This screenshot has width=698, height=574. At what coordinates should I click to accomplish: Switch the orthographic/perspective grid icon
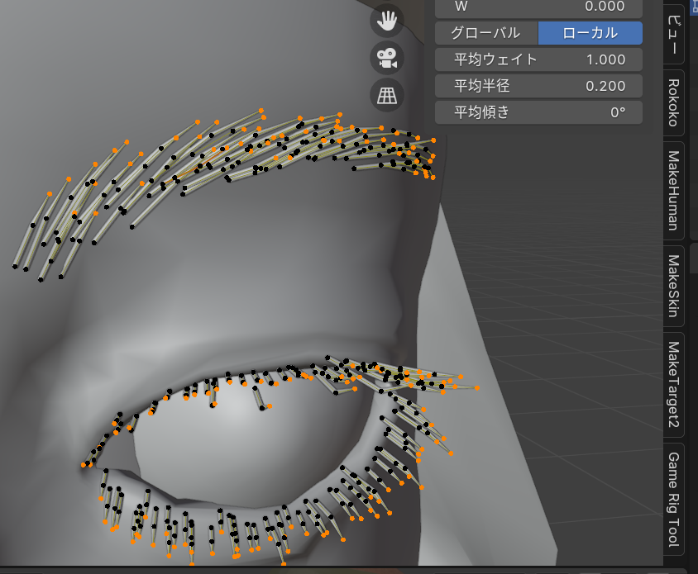pyautogui.click(x=387, y=95)
